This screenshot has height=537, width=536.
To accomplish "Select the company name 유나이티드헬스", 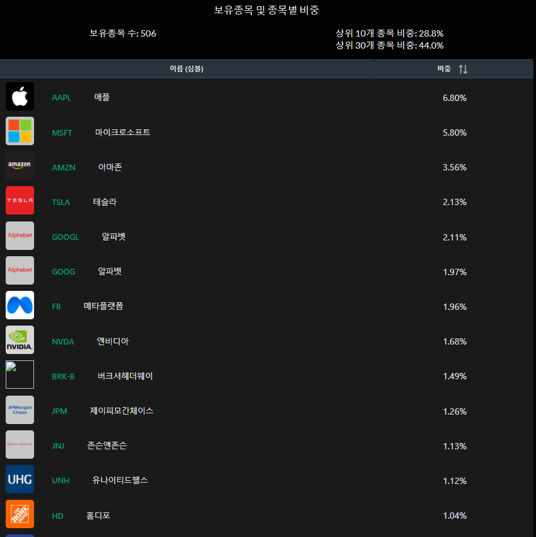I will (x=120, y=480).
